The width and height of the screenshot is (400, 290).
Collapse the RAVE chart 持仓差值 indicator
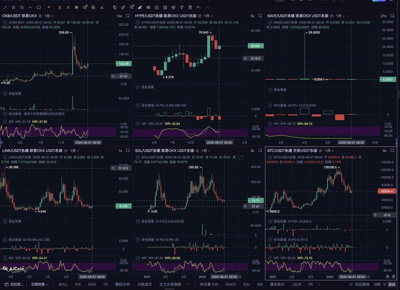click(271, 105)
